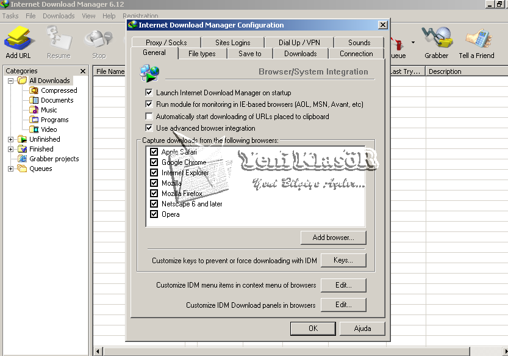Image resolution: width=508 pixels, height=356 pixels.
Task: Click the Add browser... button
Action: tap(333, 238)
